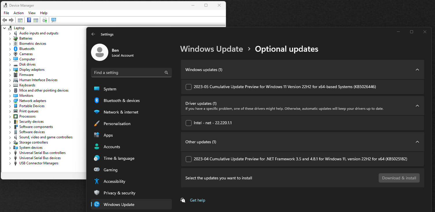The image size is (435, 212).
Task: Click the Download & install button
Action: (x=399, y=178)
